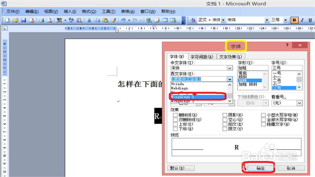Image resolution: width=315 pixels, height=177 pixels.
Task: Open the 插入 menu
Action: point(70,11)
